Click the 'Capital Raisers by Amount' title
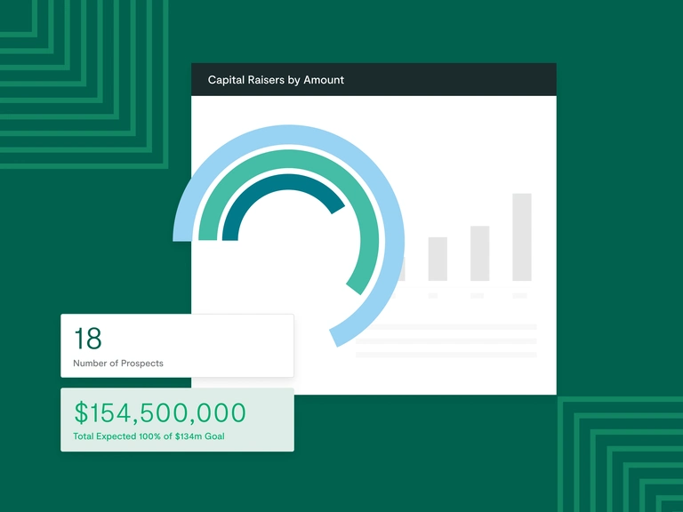 point(276,80)
